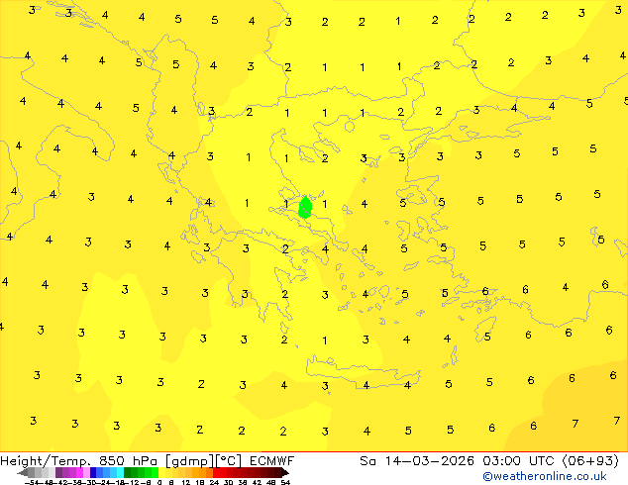Click the gray left arrow of color legend
The height and width of the screenshot is (485, 628).
tap(23, 472)
